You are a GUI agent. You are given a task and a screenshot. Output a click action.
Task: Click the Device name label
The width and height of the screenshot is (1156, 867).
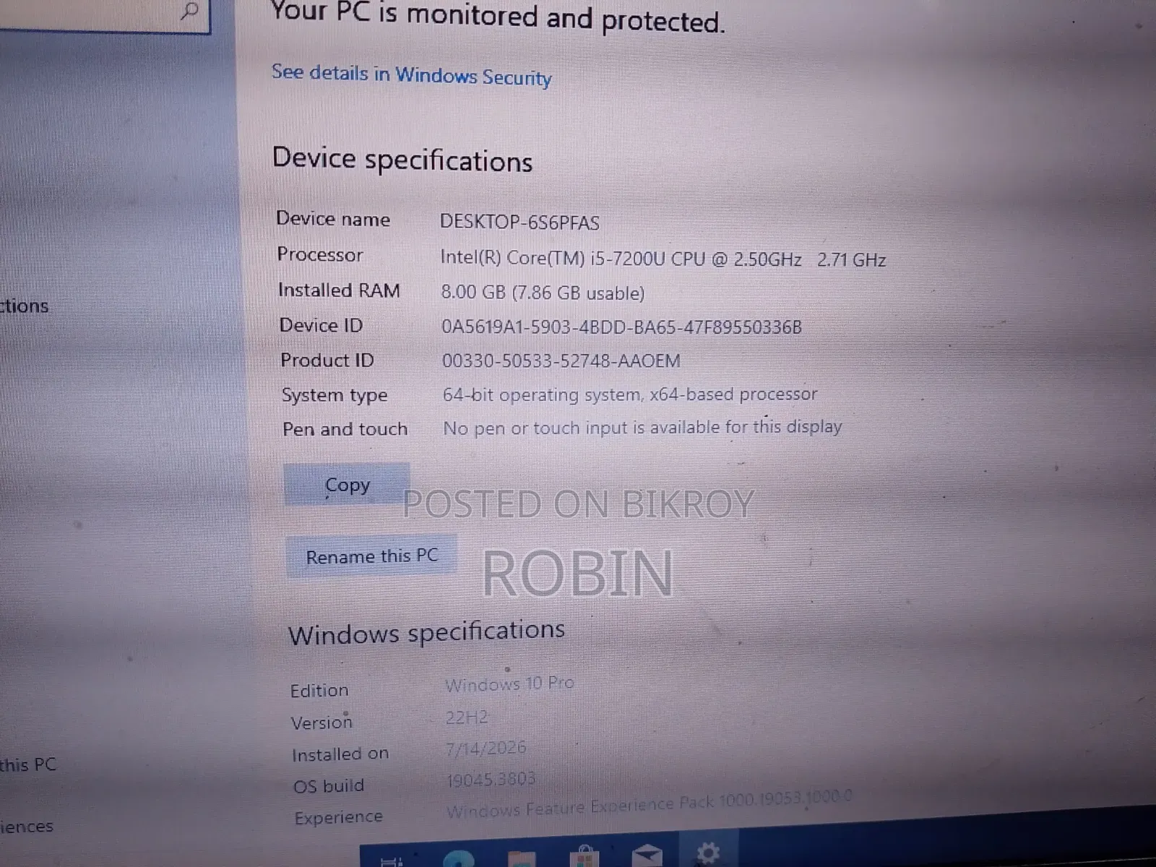pyautogui.click(x=333, y=219)
